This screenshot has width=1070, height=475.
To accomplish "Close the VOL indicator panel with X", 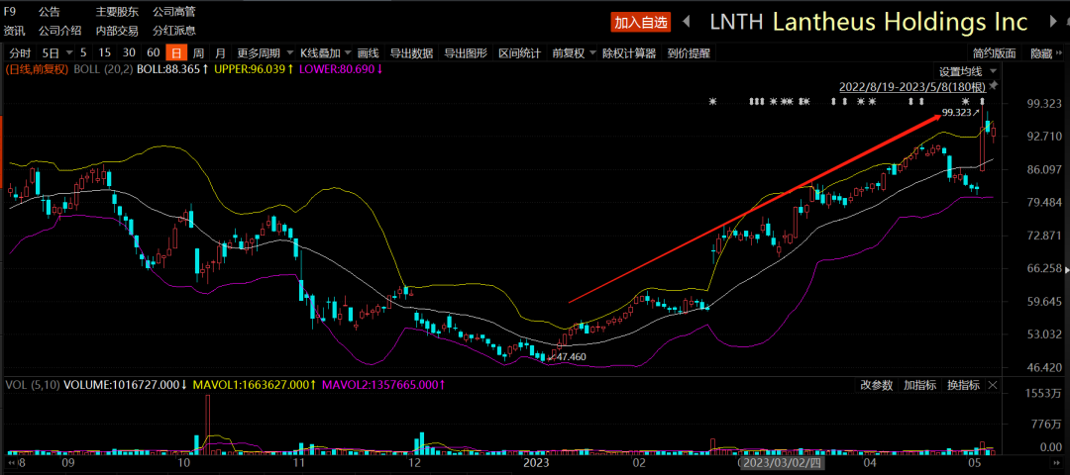I will pos(993,385).
